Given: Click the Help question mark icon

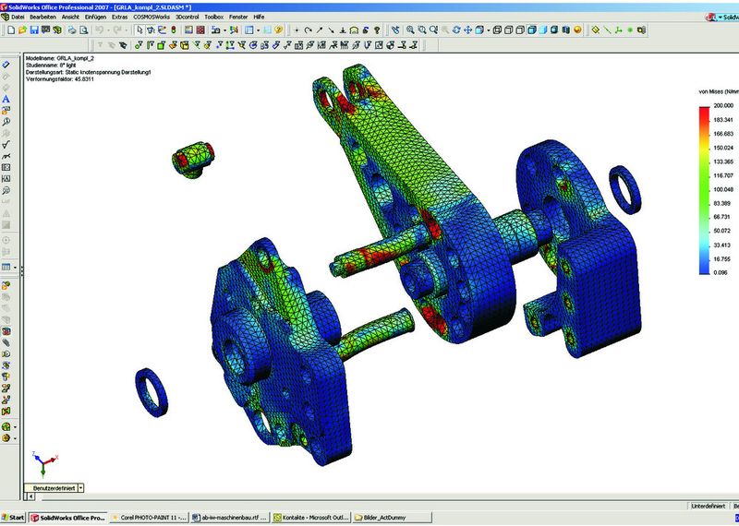Looking at the screenshot, I should pyautogui.click(x=276, y=30).
